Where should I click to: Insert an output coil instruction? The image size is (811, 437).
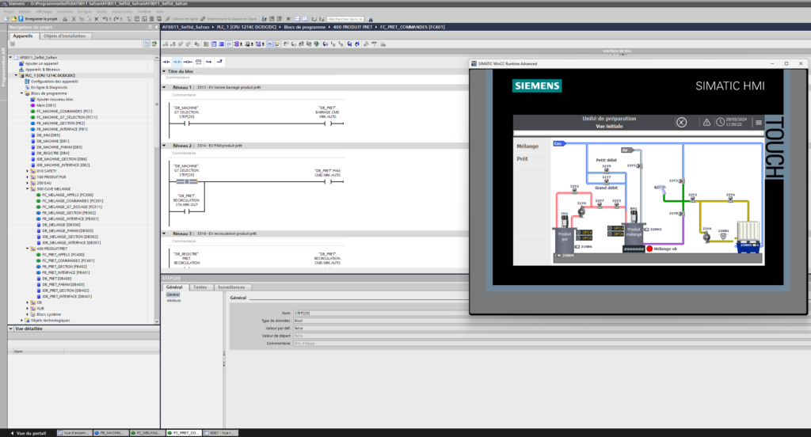pos(188,62)
